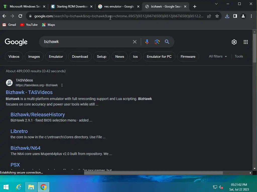Open the Chrome downloads icon
The height and width of the screenshot is (192, 257).
(227, 16)
